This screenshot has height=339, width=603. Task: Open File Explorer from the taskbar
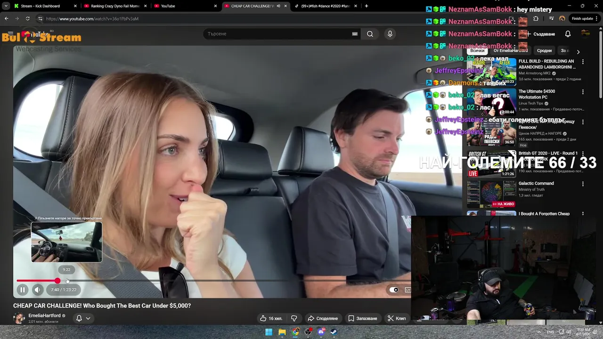tap(282, 332)
